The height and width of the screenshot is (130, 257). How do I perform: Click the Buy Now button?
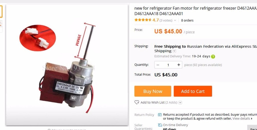pos(153,91)
